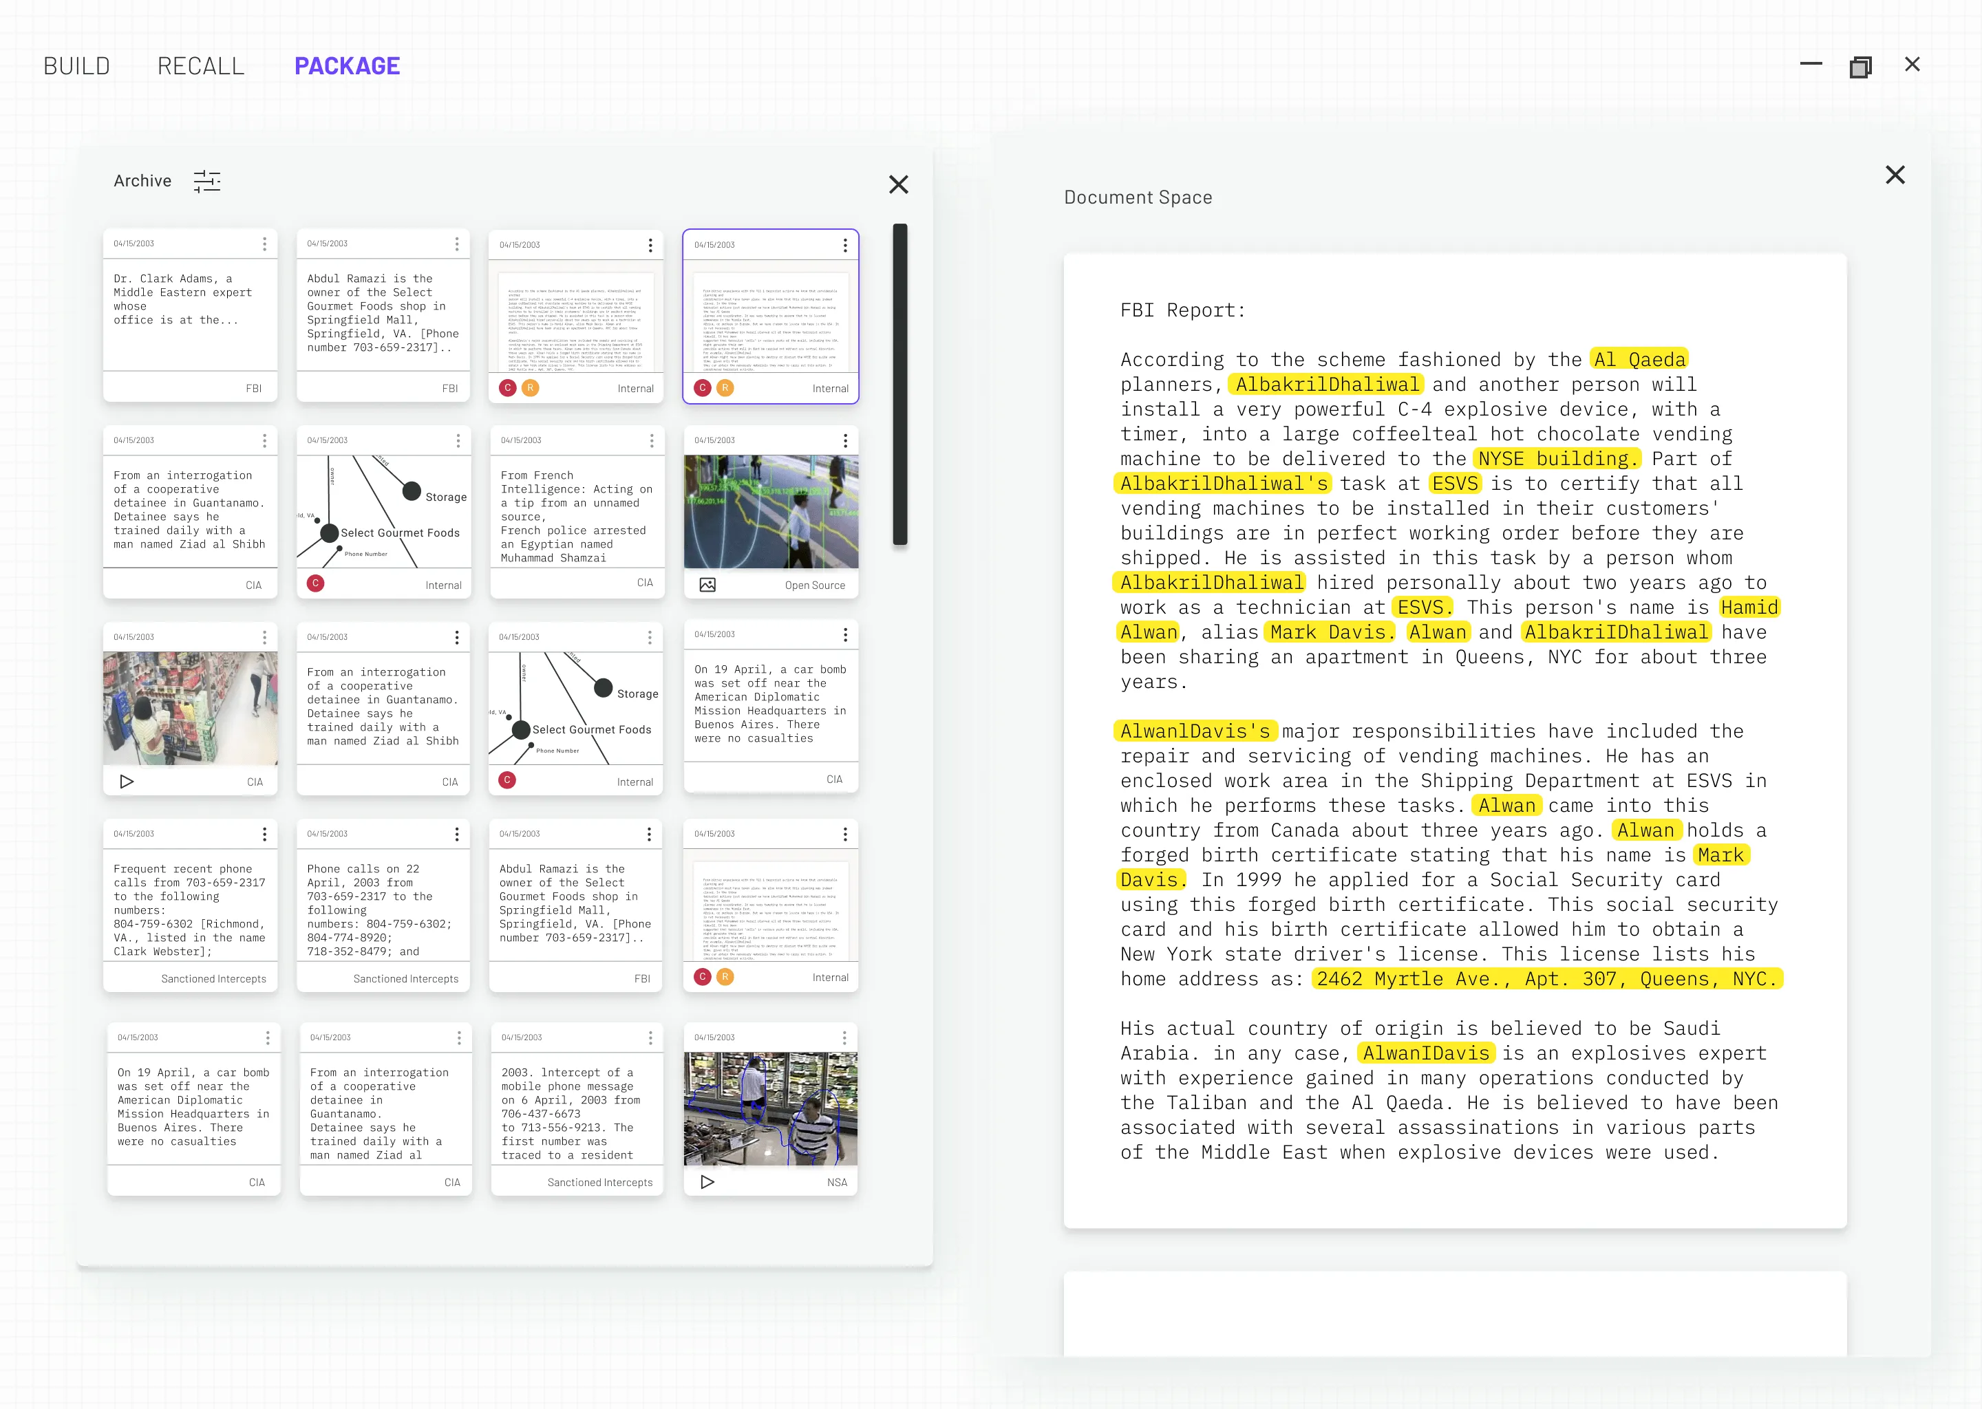Open the options menu on the Dr. Clark Adams card
This screenshot has height=1409, width=1982.
pyautogui.click(x=265, y=245)
